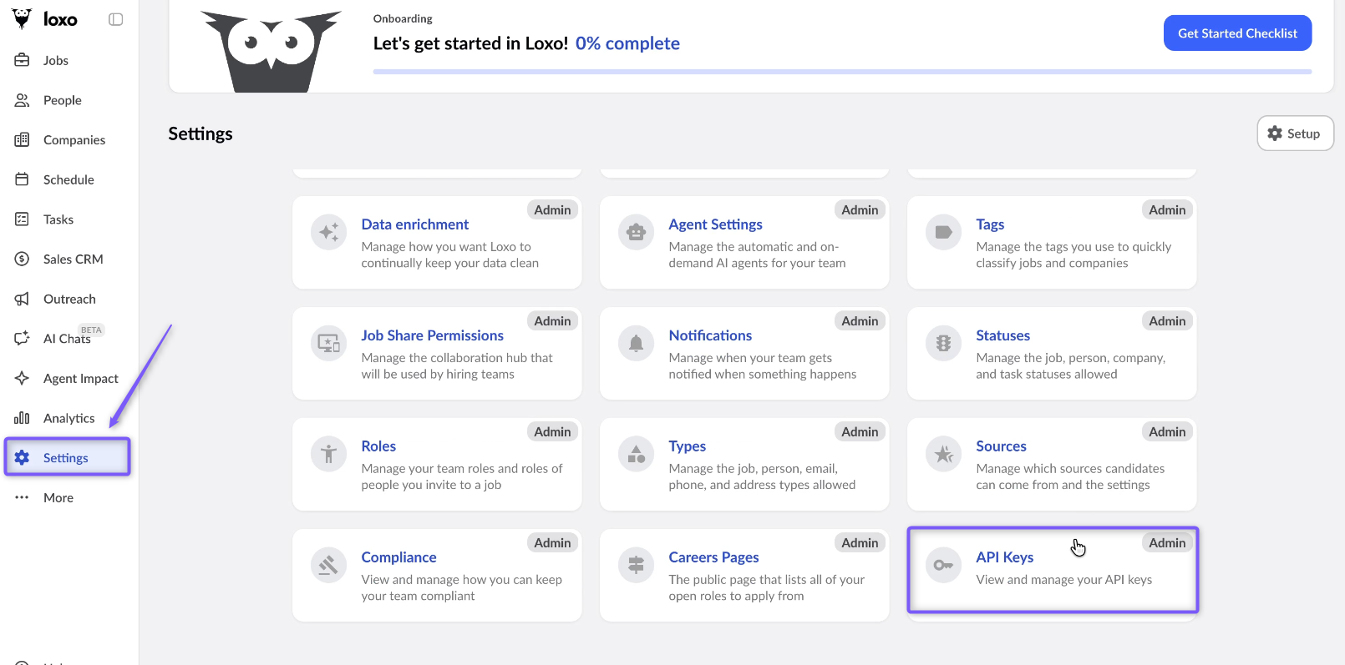The height and width of the screenshot is (665, 1345).
Task: Click the Careers Pages signpost icon
Action: click(637, 565)
